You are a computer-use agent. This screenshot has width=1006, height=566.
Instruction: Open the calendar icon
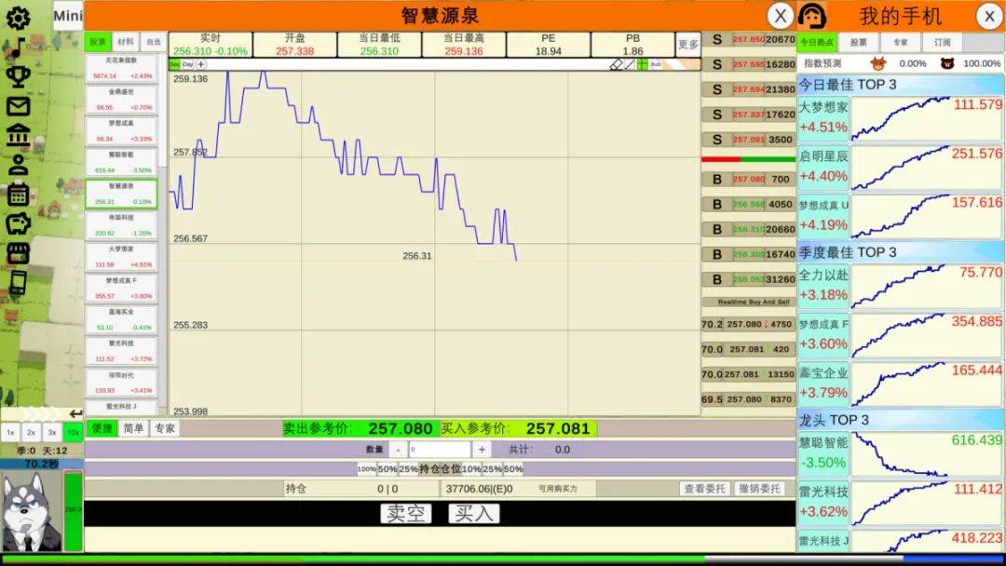click(18, 195)
